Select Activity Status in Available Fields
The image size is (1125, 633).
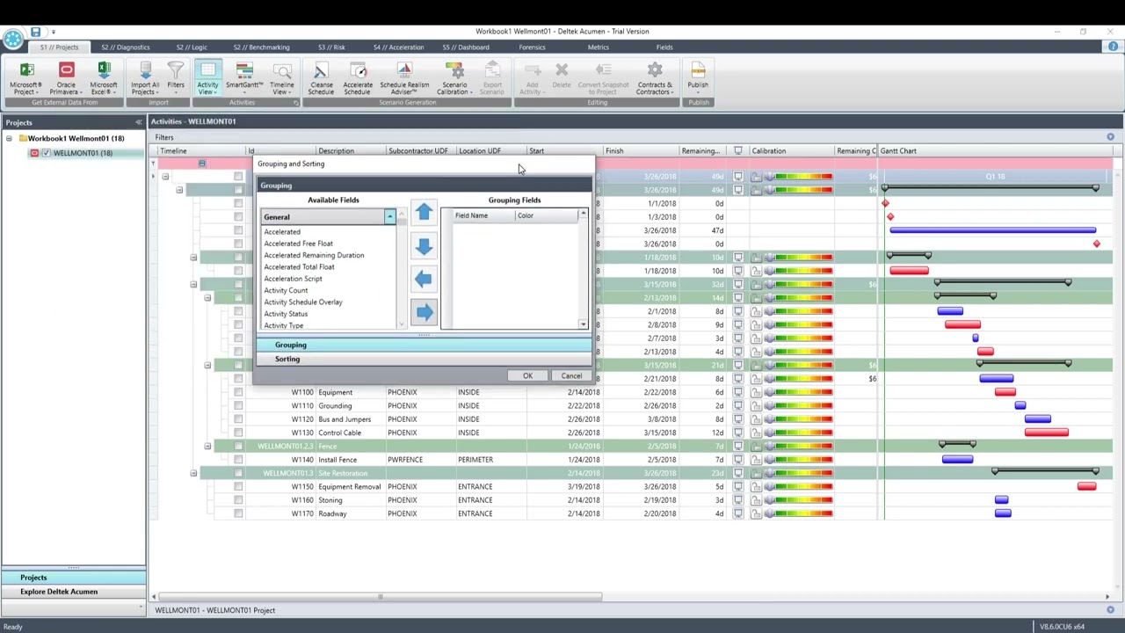[286, 314]
